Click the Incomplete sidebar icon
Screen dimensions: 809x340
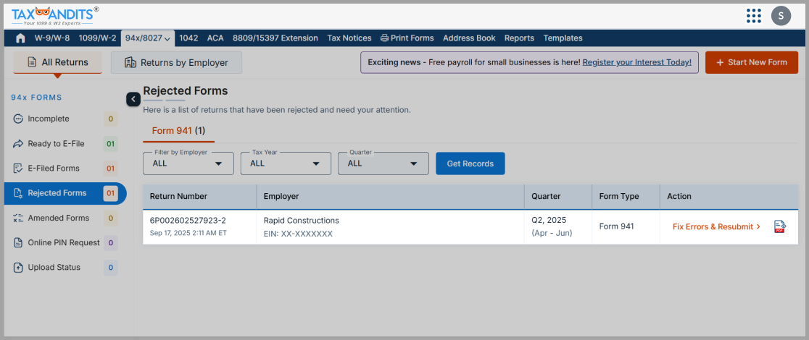point(18,119)
